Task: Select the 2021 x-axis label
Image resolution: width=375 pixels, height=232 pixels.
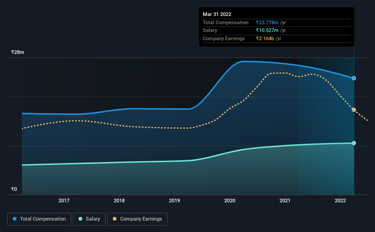Action: [x=285, y=200]
